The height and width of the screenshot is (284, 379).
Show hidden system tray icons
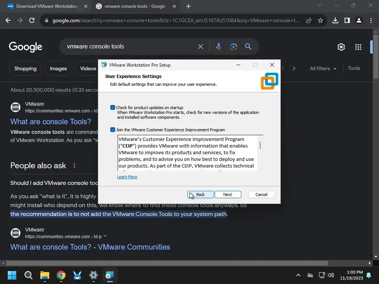click(298, 275)
